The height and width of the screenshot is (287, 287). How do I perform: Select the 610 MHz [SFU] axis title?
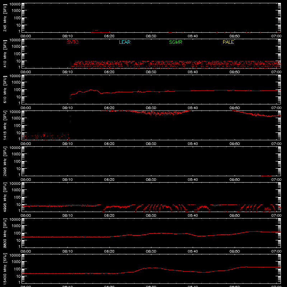pos(5,90)
